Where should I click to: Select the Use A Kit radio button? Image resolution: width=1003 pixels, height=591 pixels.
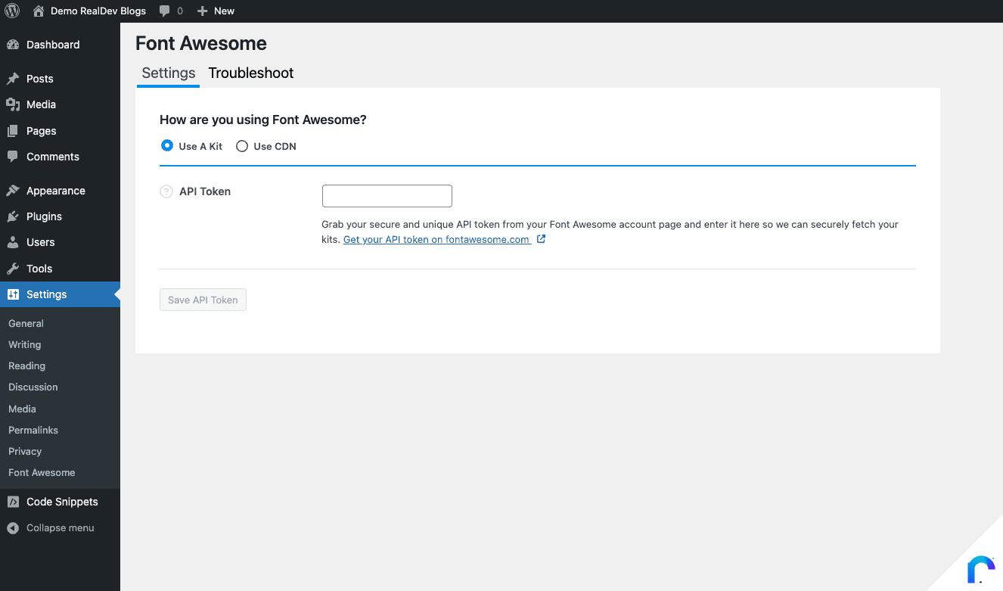pyautogui.click(x=167, y=145)
